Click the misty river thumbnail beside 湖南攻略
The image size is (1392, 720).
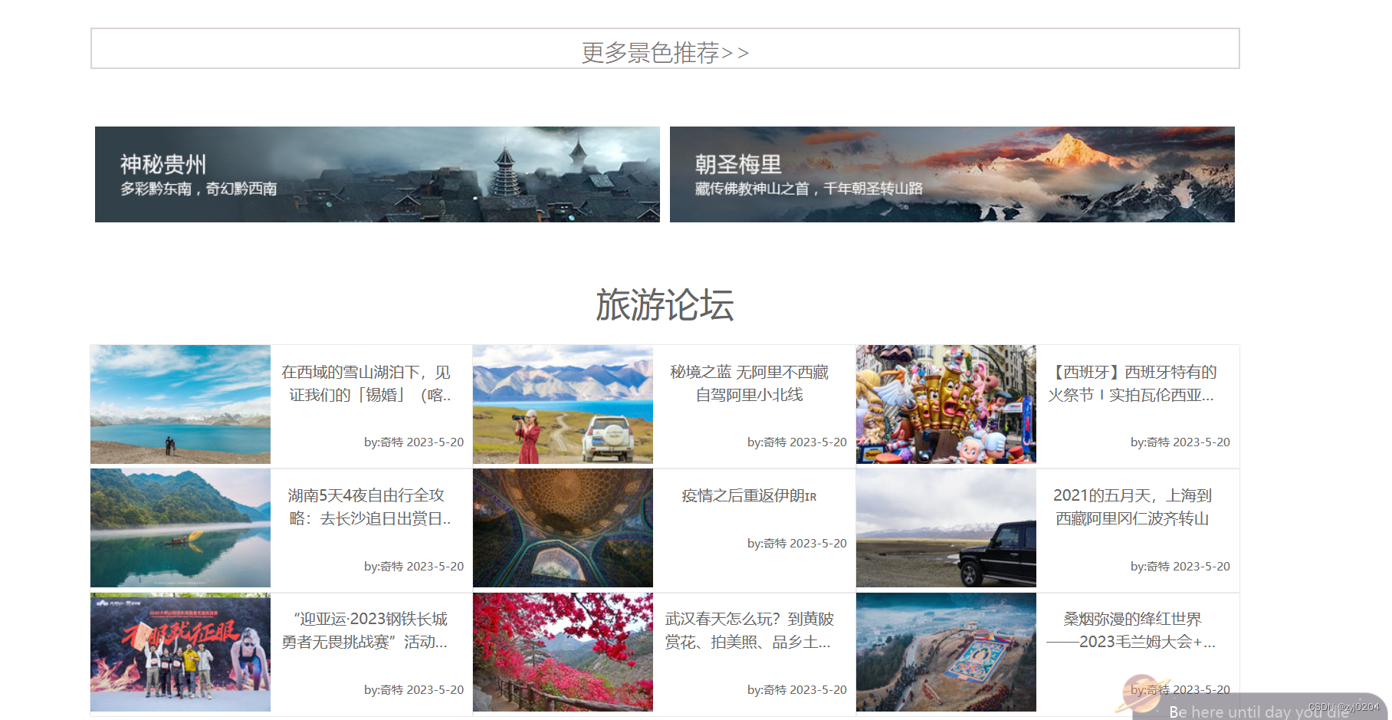point(179,528)
